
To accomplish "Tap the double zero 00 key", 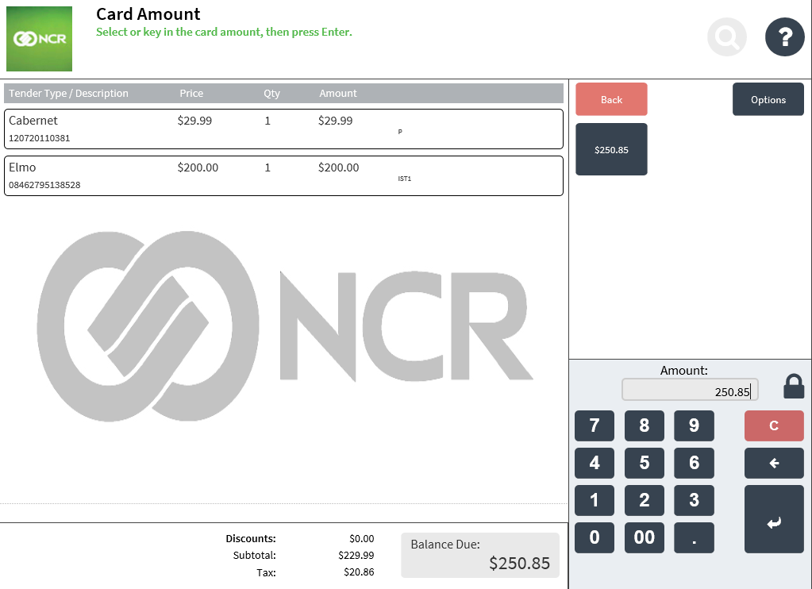I will [x=645, y=537].
